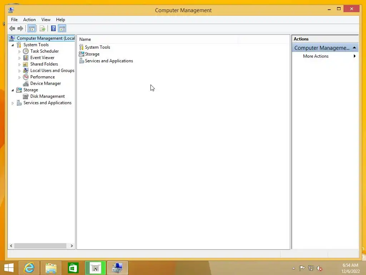
Task: Show hidden tray icons arrow
Action: [x=294, y=268]
